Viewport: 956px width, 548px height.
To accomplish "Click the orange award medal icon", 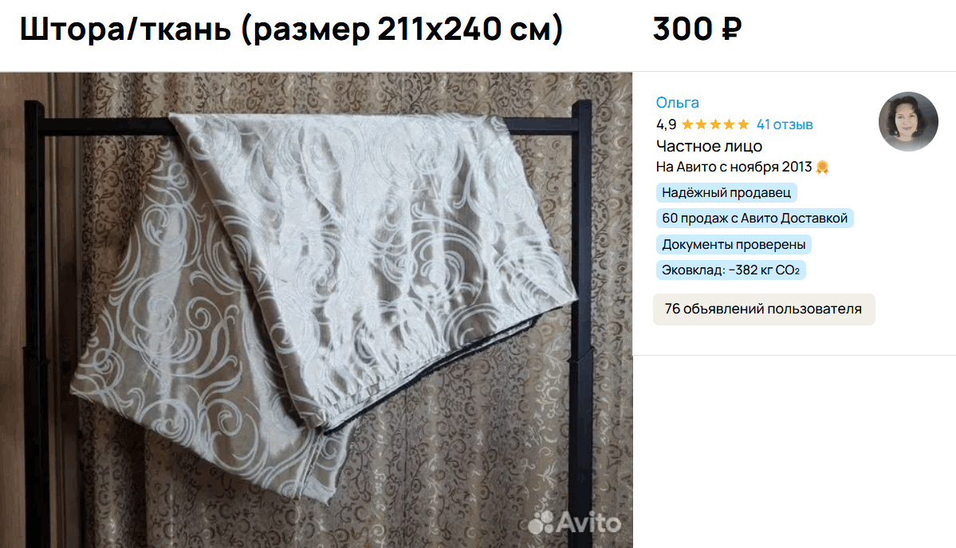I will pos(823,168).
